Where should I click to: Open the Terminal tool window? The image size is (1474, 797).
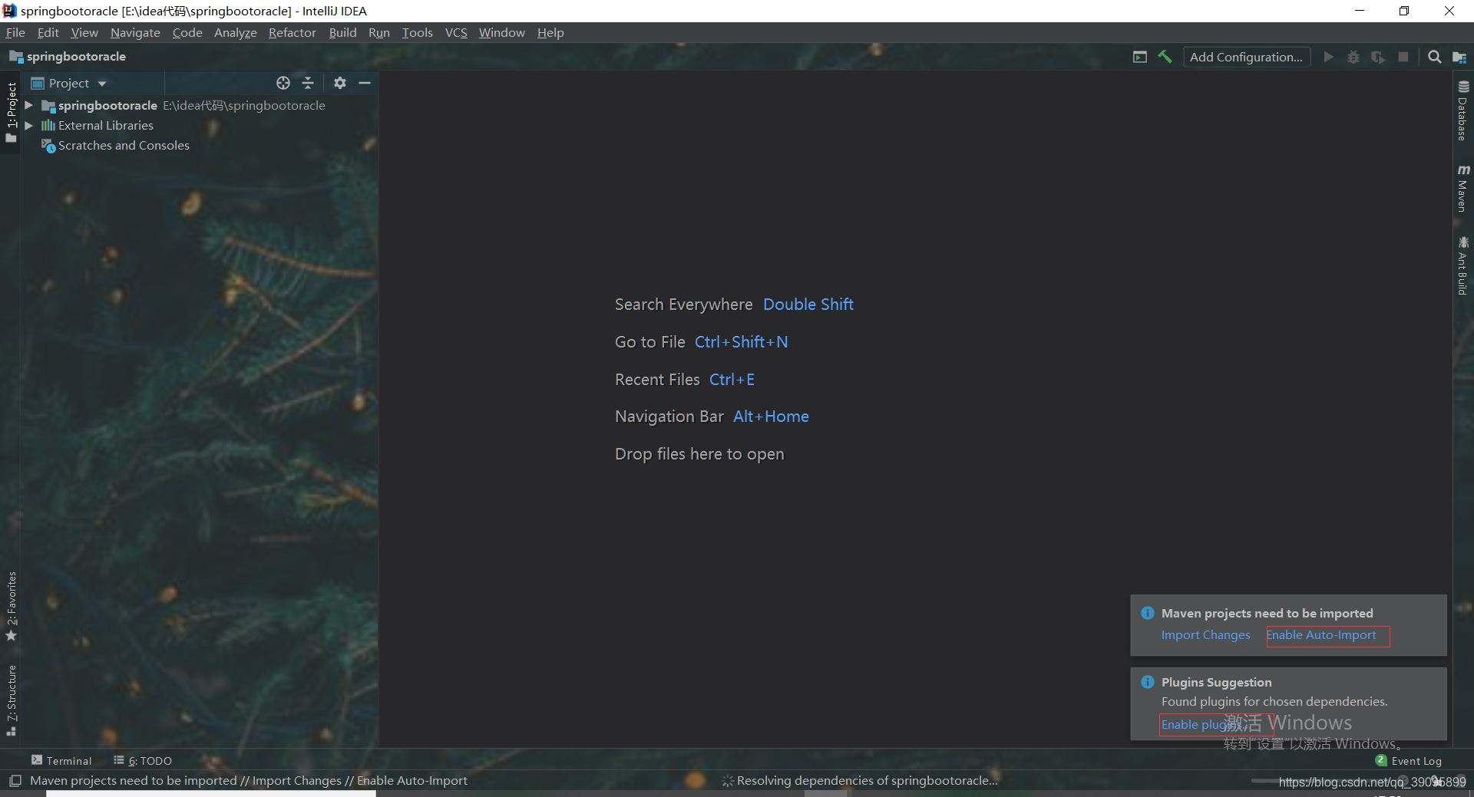tap(61, 760)
